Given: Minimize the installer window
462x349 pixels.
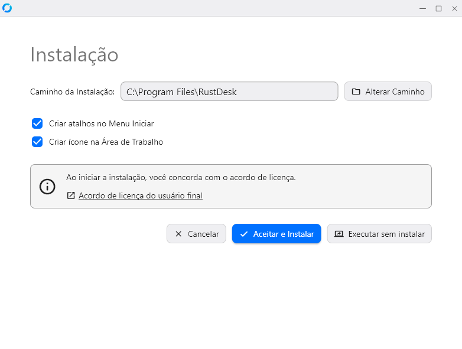Looking at the screenshot, I should click(423, 8).
